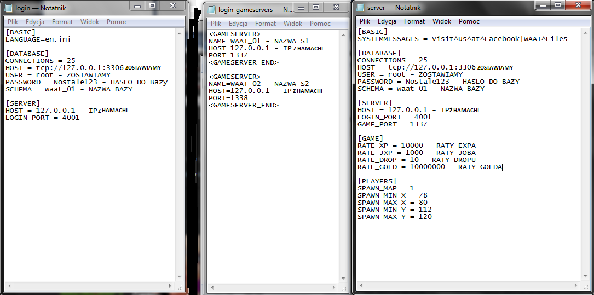Image resolution: width=594 pixels, height=295 pixels.
Task: Click PORT=1337 in login_gameservers window
Action: pyautogui.click(x=228, y=55)
